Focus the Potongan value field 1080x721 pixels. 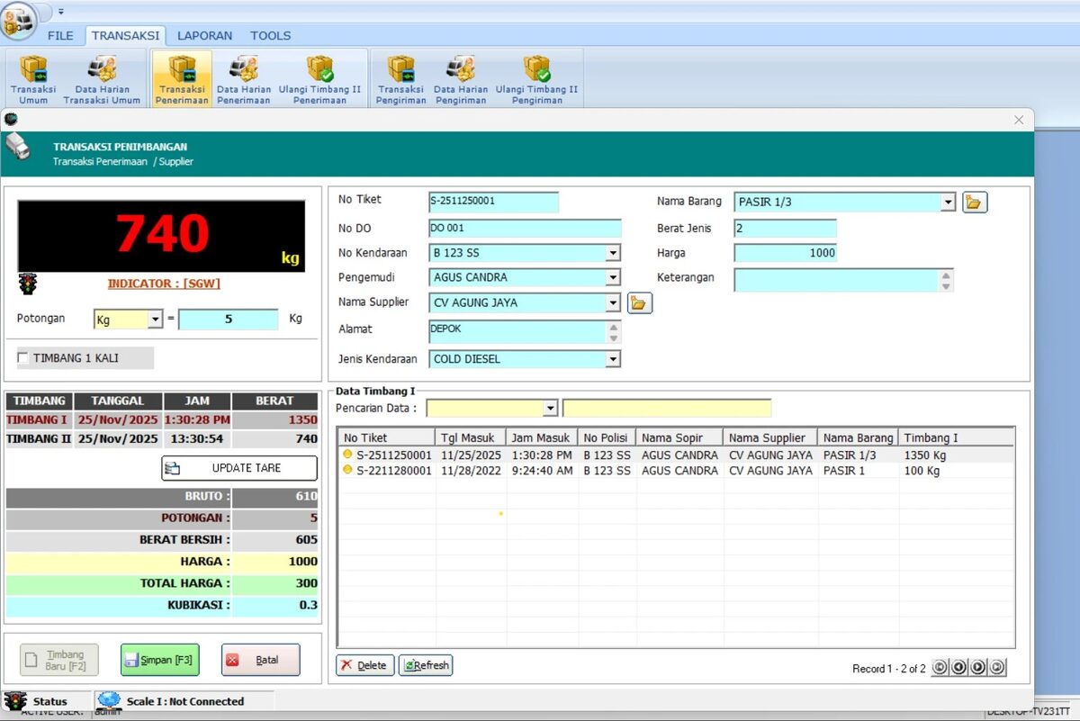(x=229, y=320)
